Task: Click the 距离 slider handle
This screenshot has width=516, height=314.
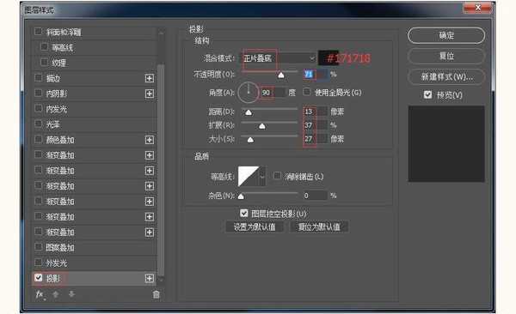Action: [x=249, y=112]
